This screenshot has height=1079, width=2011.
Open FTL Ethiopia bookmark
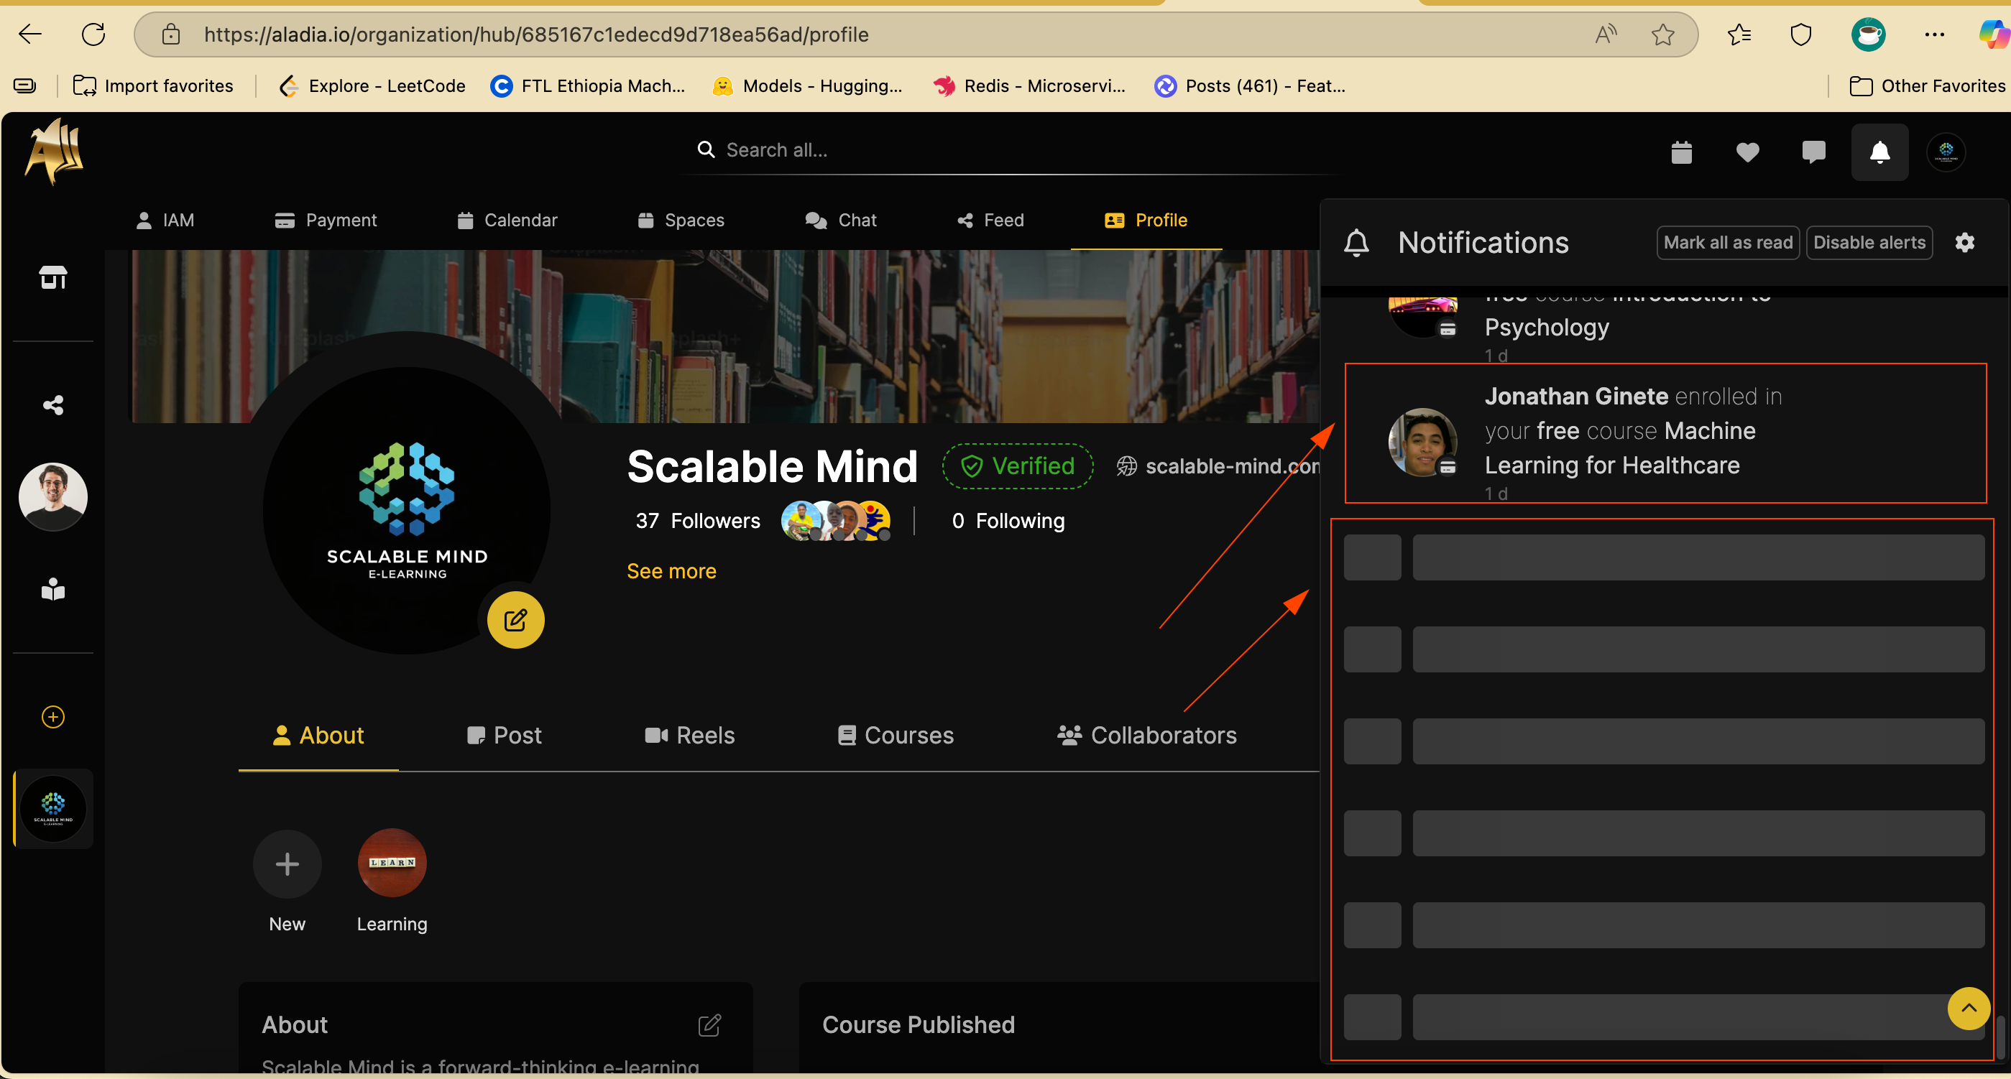(x=588, y=85)
